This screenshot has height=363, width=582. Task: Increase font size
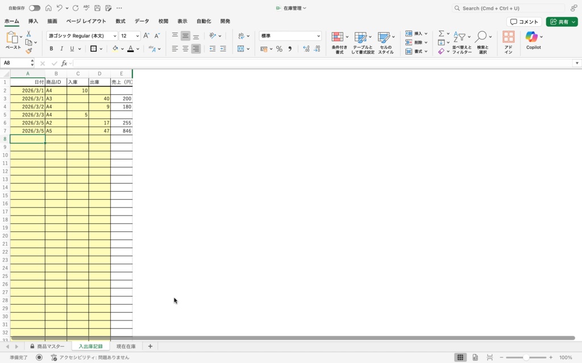pos(146,36)
